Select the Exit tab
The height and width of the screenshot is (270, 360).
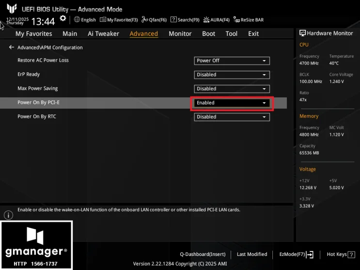coord(253,34)
